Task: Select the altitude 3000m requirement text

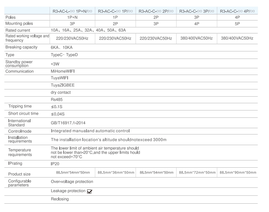Action: coord(109,140)
